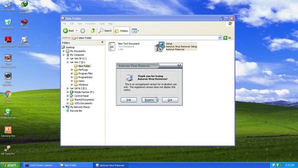Go up one folder level icon

(x=93, y=31)
